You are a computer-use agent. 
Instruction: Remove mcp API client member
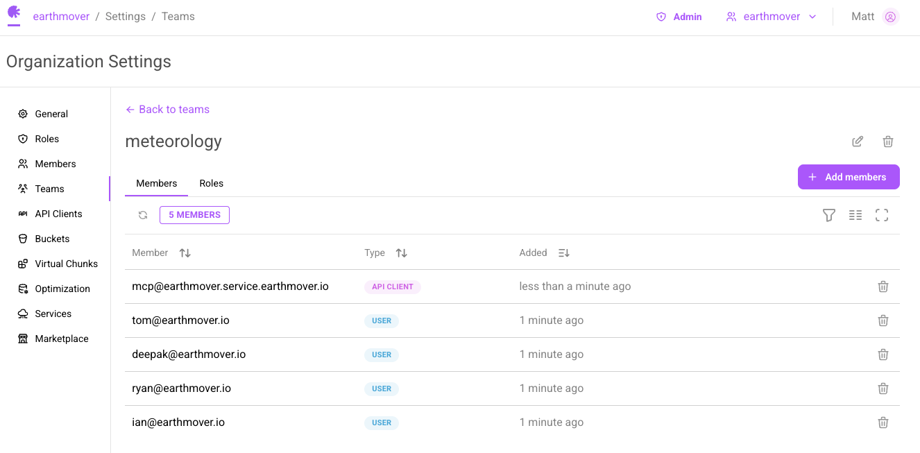pos(883,287)
